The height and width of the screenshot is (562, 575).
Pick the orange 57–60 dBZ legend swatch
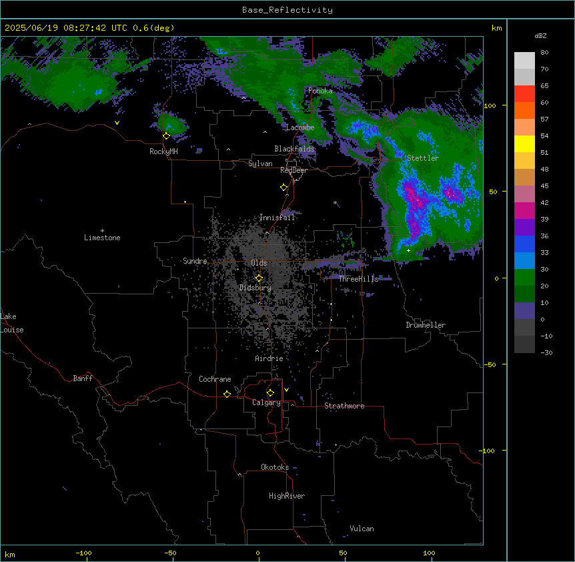pos(524,110)
